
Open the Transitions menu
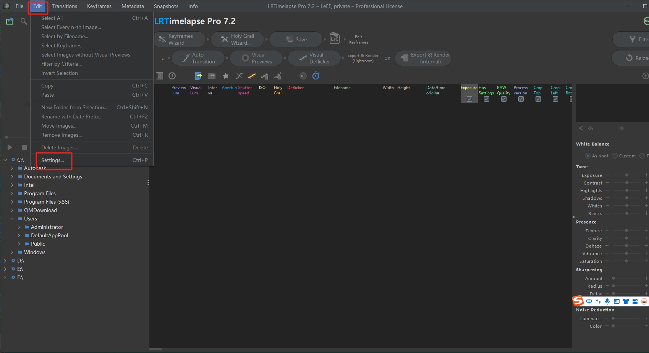[65, 6]
